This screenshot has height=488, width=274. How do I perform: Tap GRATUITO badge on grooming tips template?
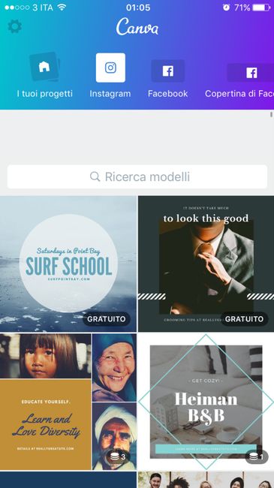click(x=245, y=319)
